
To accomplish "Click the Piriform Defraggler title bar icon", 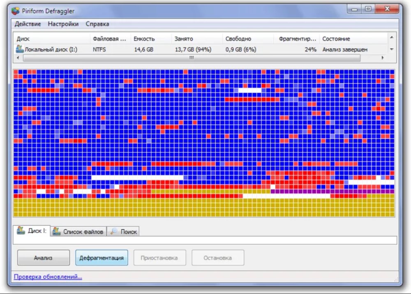I will tap(16, 10).
